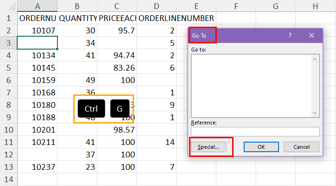Image resolution: width=336 pixels, height=186 pixels.
Task: Cancel the Go To dialog
Action: pyautogui.click(x=301, y=147)
